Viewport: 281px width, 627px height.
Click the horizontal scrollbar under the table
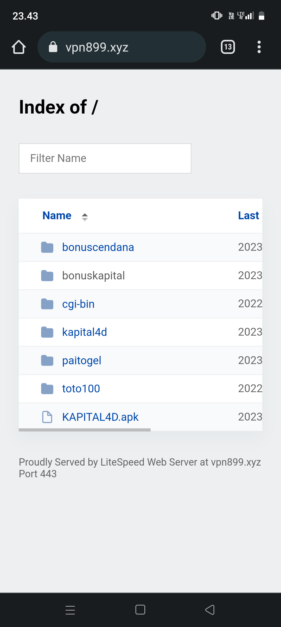click(x=85, y=430)
